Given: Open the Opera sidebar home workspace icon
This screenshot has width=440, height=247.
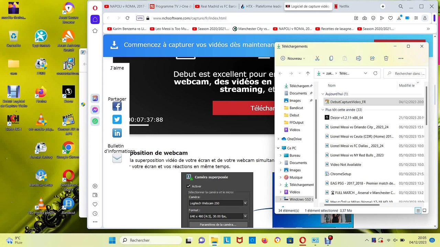Looking at the screenshot, I should [x=95, y=19].
